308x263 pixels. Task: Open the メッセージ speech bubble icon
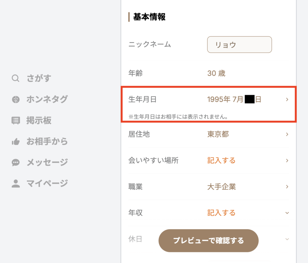click(15, 162)
